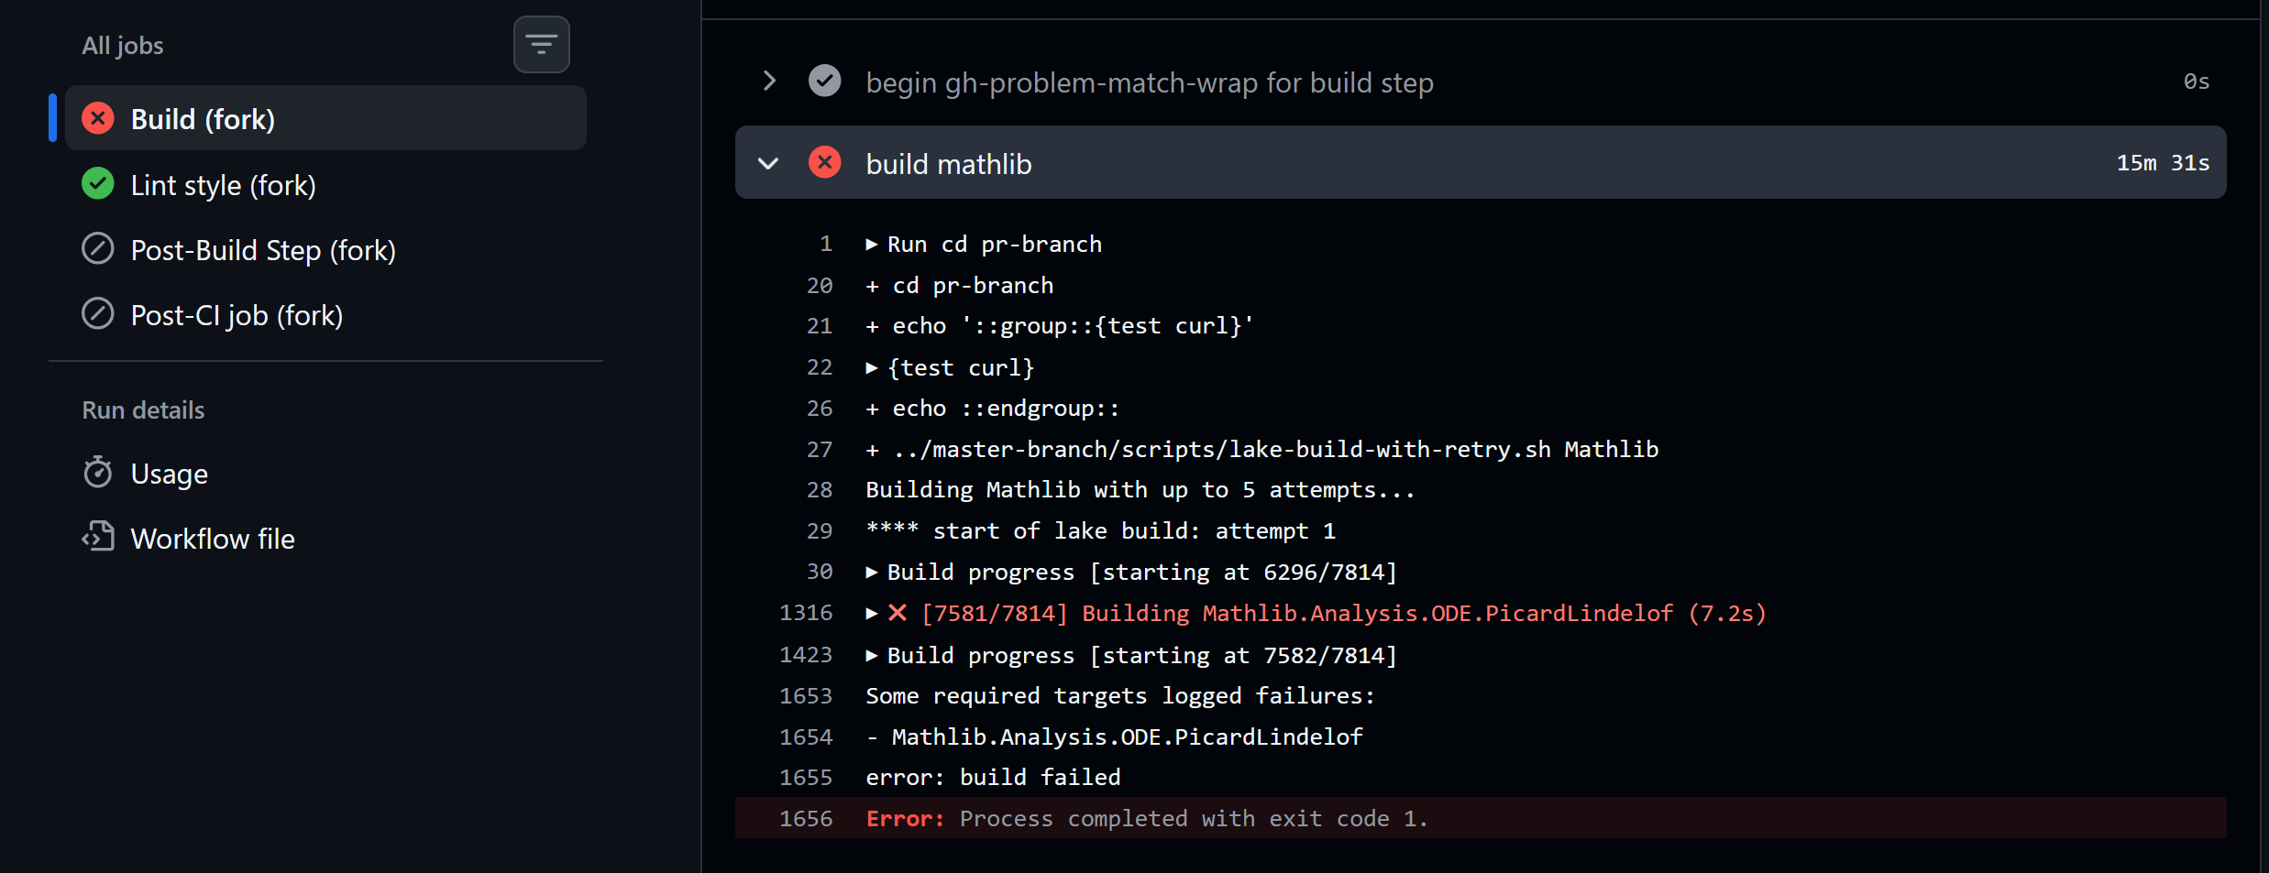Screen dimensions: 2269x873
Task: Click the filter jobs icon button
Action: [x=541, y=45]
